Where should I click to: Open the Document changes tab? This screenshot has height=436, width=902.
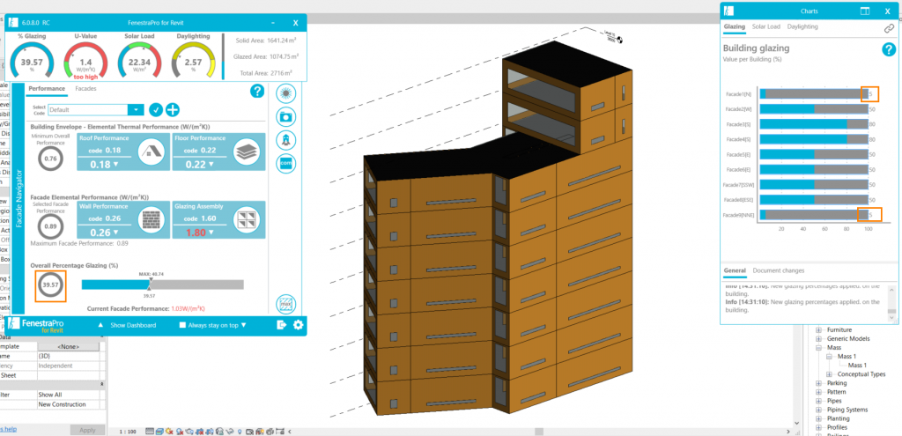[x=779, y=270]
